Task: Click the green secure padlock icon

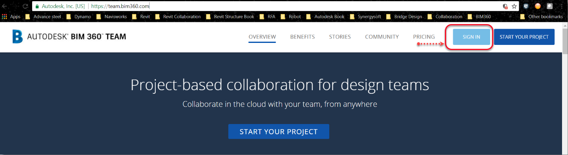Action: [x=37, y=6]
